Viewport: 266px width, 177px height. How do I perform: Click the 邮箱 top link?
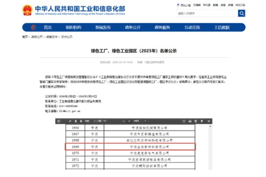pos(215,5)
